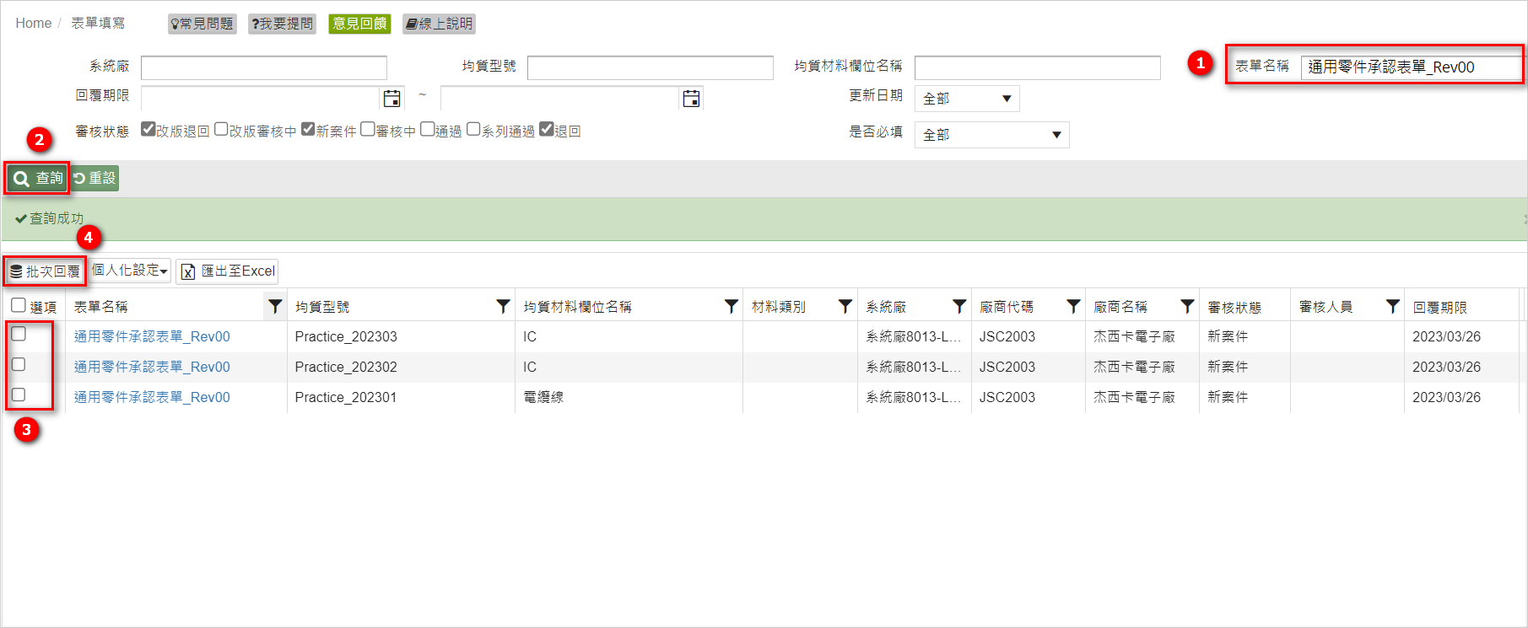Viewport: 1528px width, 628px height.
Task: Select the row checkbox for Practice_202303
Action: (19, 334)
